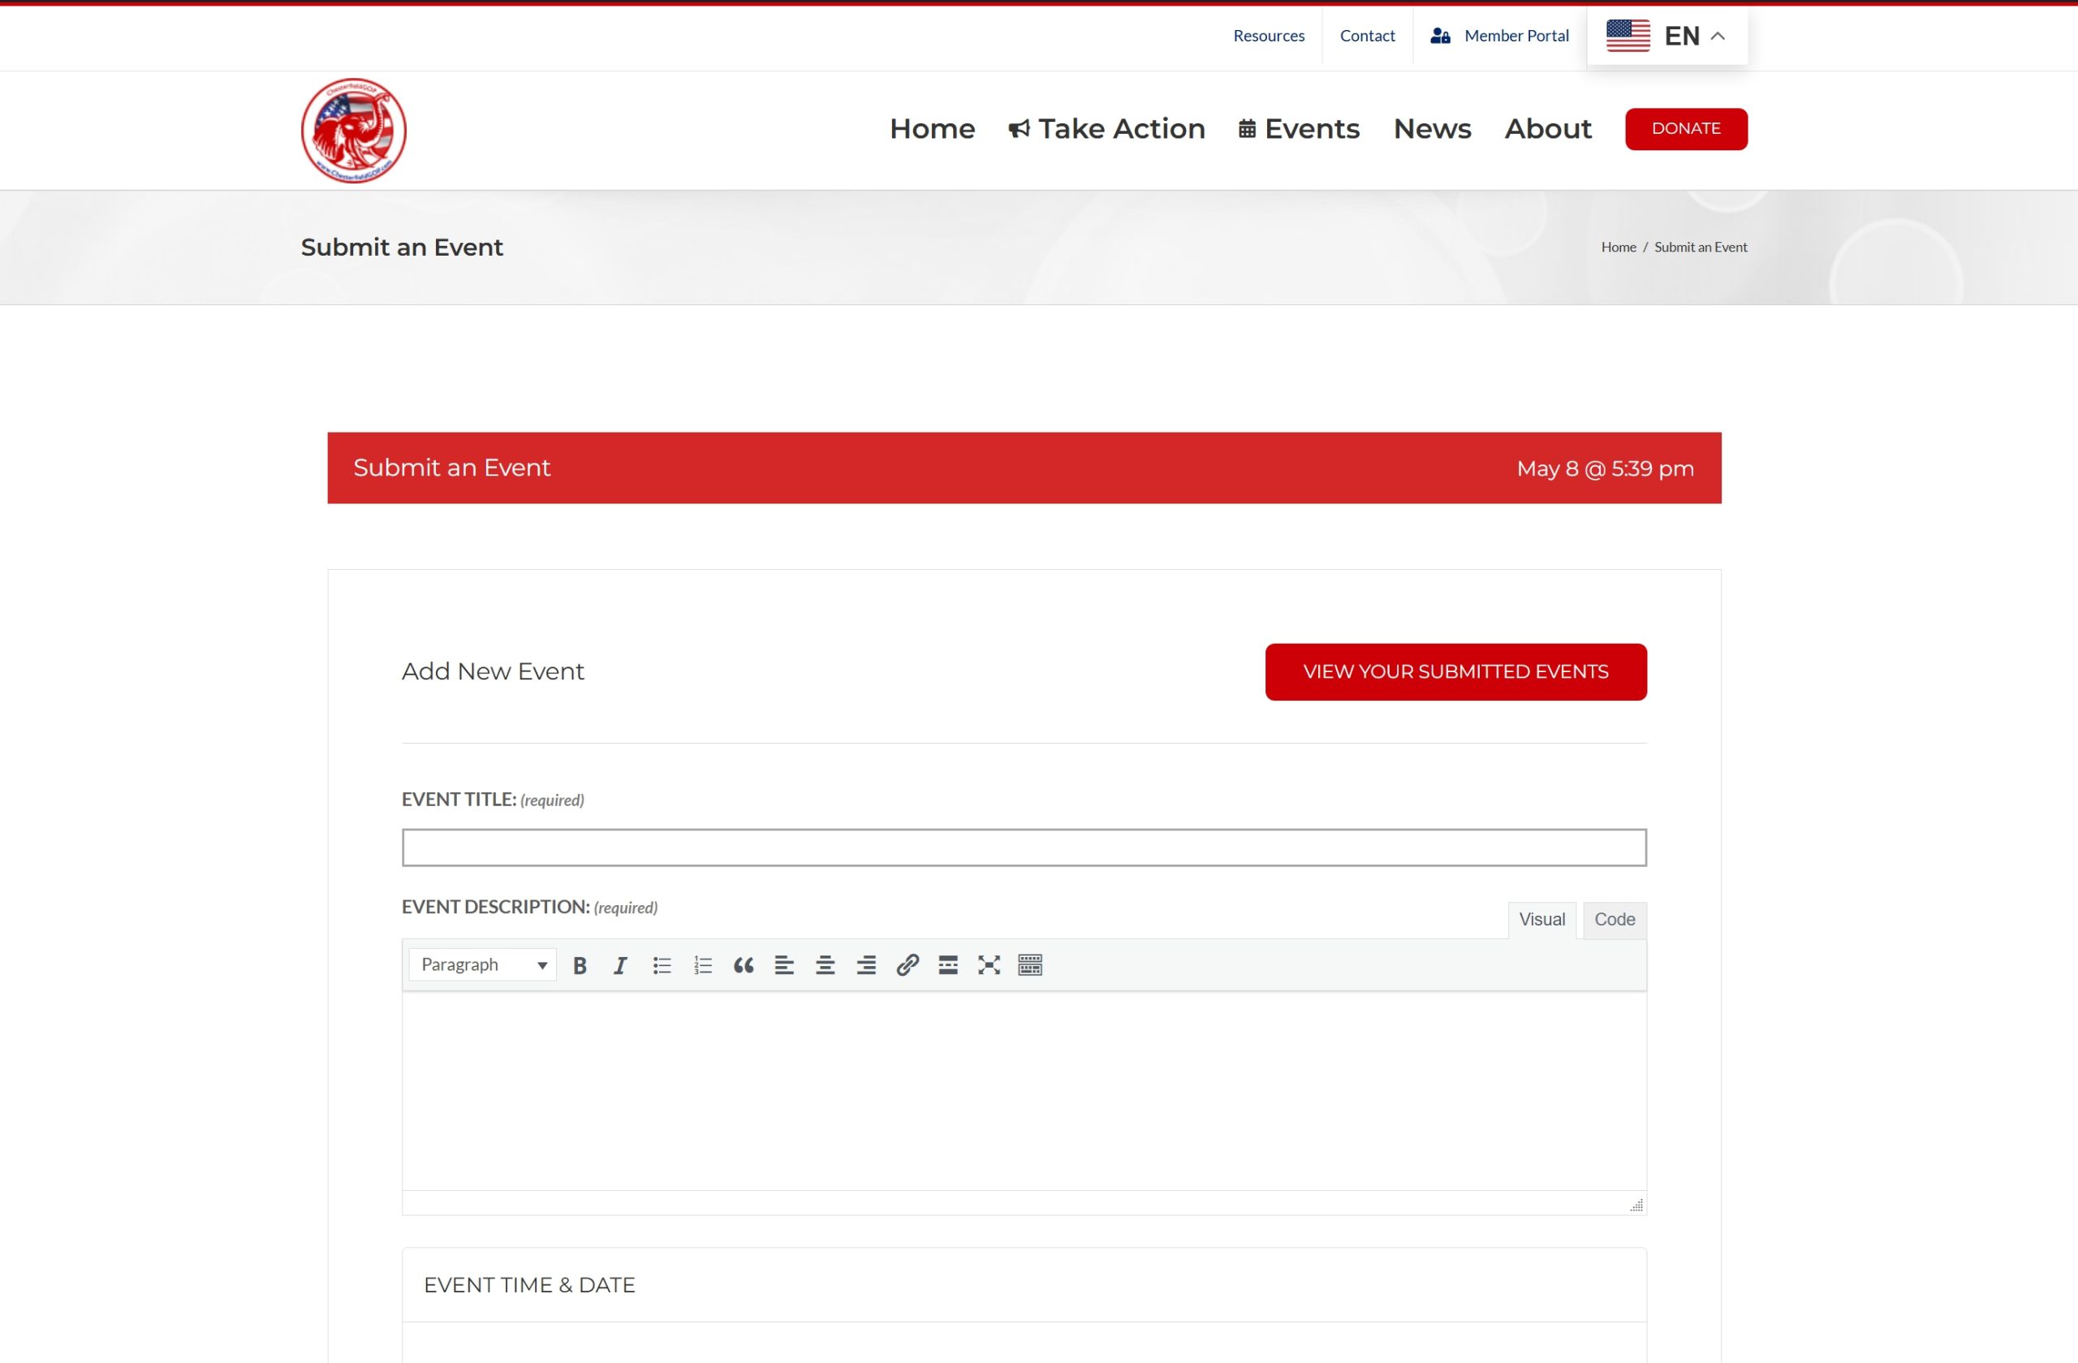Click the editor resize handle corner
Image resolution: width=2078 pixels, height=1363 pixels.
(x=1636, y=1205)
